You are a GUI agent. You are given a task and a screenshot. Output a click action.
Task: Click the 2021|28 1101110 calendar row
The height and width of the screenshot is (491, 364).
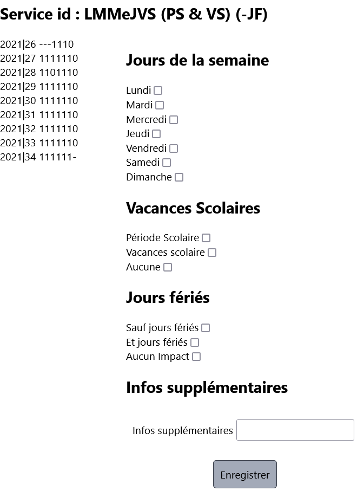point(39,73)
